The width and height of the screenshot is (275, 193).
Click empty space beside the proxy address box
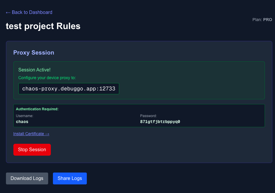190,89
